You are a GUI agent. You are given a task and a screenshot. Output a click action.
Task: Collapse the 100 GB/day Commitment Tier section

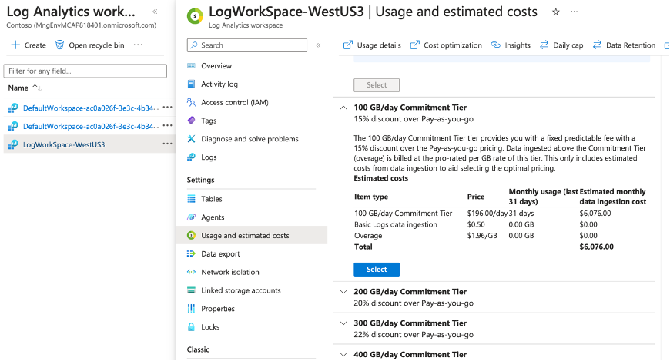coord(343,108)
